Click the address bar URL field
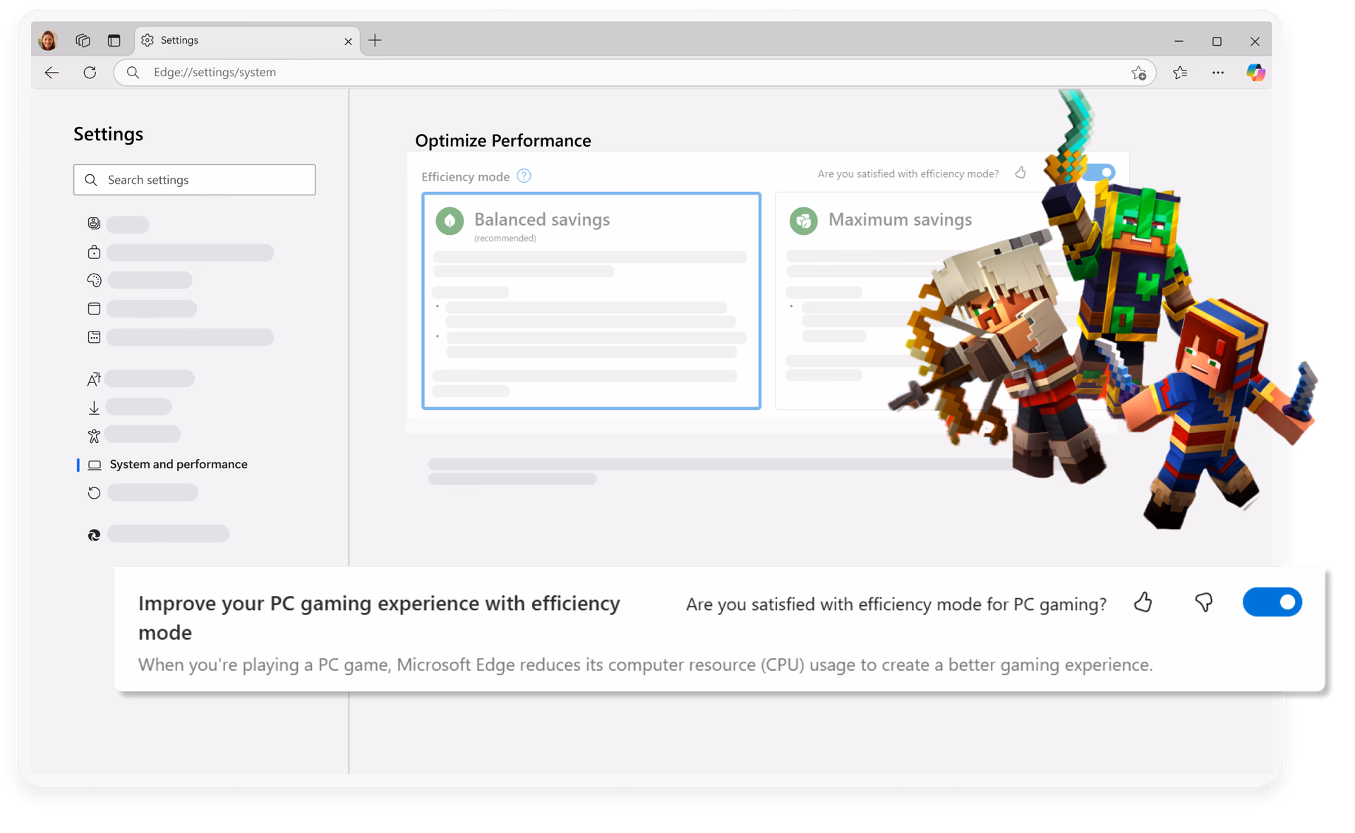Viewport: 1355px width, 833px height. [x=634, y=72]
